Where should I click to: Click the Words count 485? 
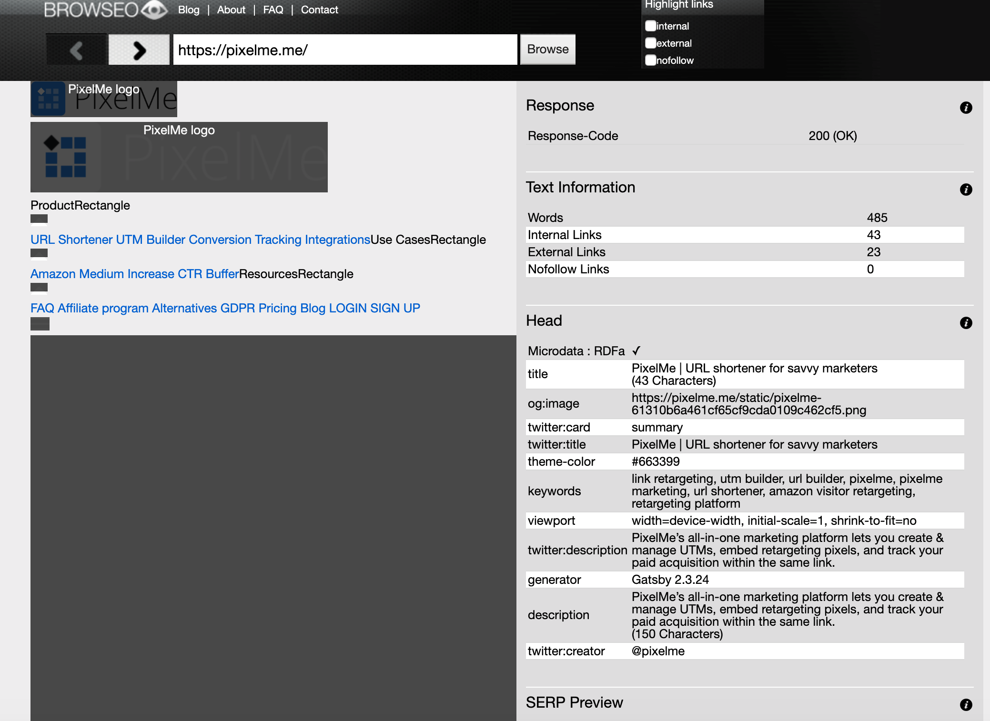click(877, 218)
